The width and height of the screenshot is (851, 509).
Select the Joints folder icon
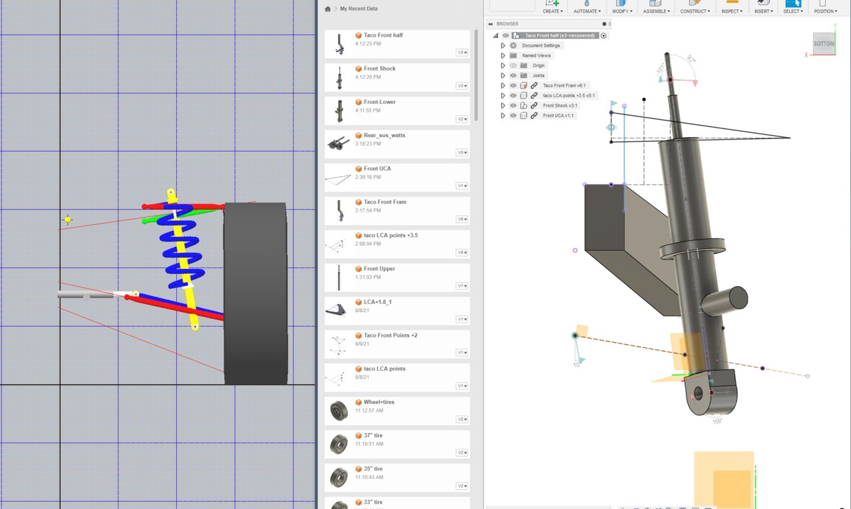coord(524,75)
